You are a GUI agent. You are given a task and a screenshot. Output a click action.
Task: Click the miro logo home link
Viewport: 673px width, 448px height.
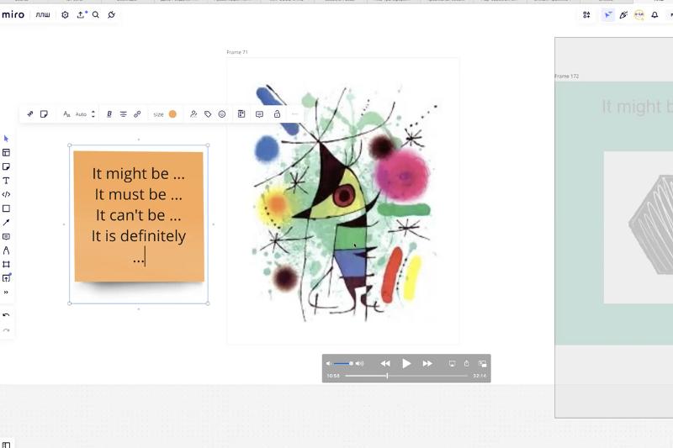coord(13,15)
